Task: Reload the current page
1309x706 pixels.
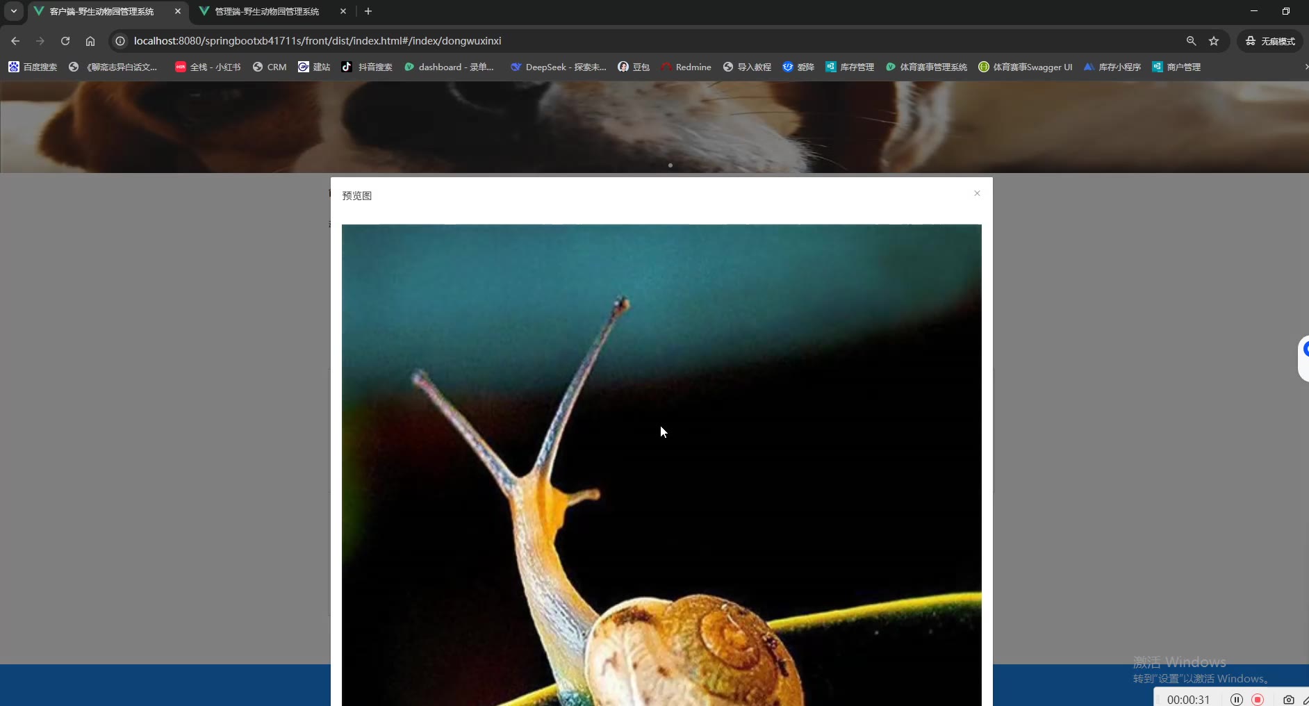Action: point(65,41)
